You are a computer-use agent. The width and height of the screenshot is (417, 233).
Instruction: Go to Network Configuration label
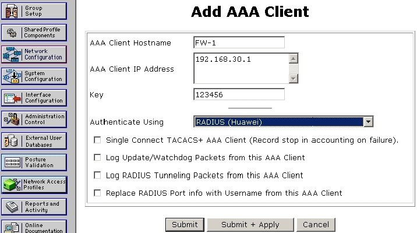point(43,54)
